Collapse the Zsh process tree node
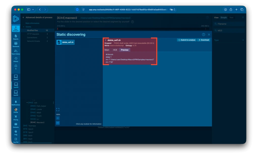The image size is (258, 155). click(x=27, y=103)
